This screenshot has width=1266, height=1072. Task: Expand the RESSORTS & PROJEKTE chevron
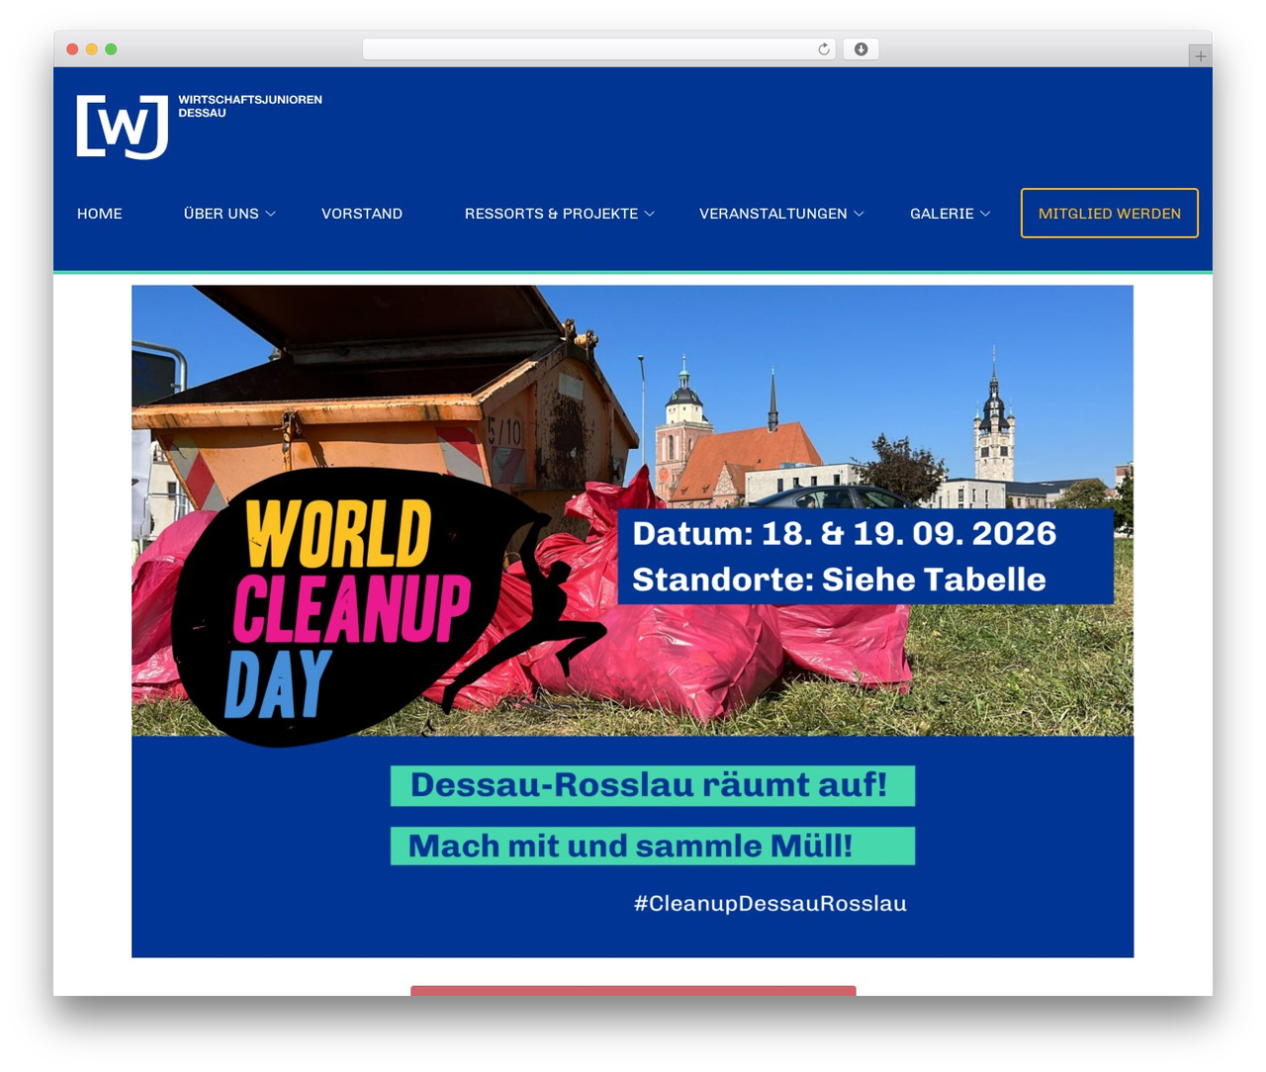click(650, 214)
